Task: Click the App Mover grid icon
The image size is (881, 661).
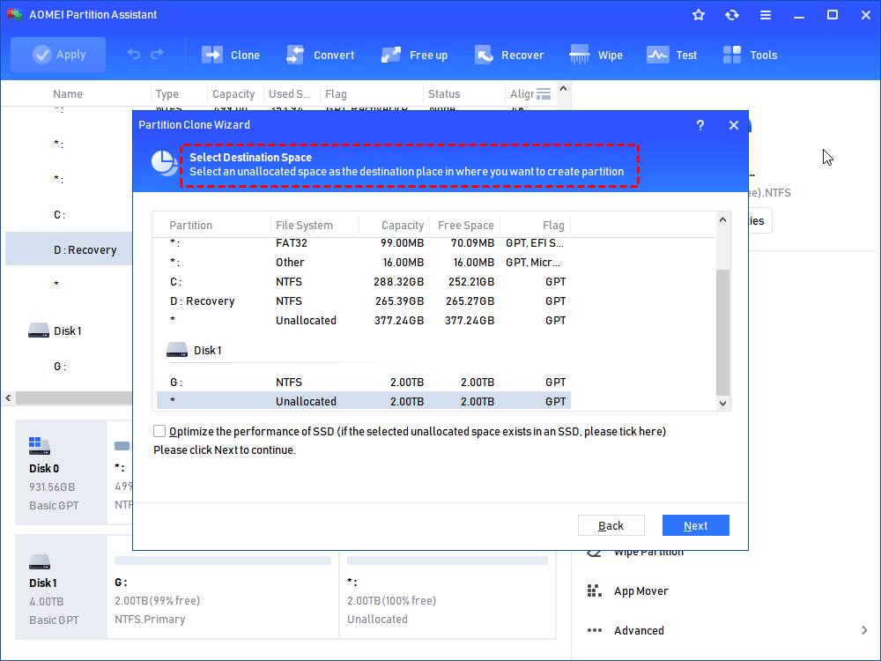Action: [x=594, y=590]
